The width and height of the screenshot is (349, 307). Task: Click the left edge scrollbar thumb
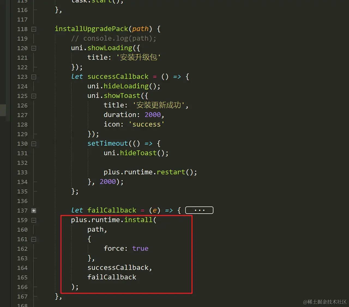pyautogui.click(x=3, y=110)
